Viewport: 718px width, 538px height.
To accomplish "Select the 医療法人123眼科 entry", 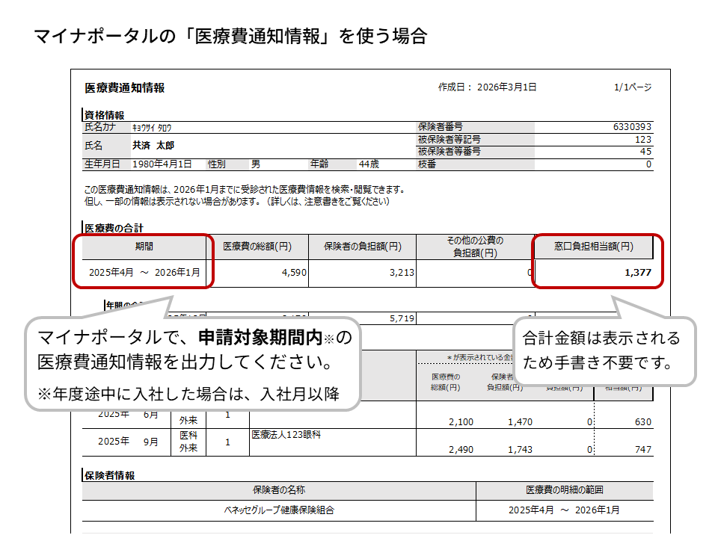I will click(x=286, y=435).
